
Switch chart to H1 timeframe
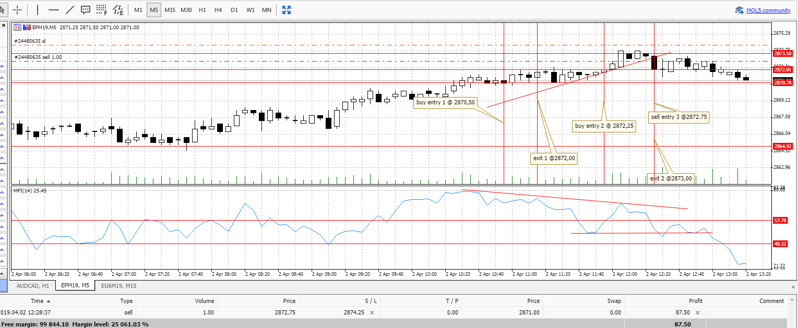[x=203, y=10]
